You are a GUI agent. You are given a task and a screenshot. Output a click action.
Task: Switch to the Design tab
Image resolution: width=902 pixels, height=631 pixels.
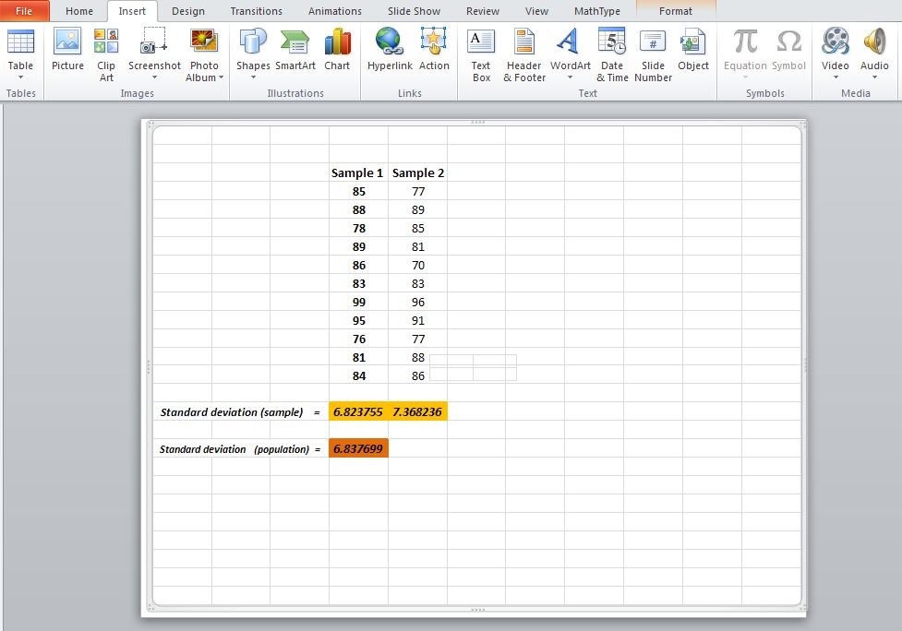click(x=188, y=11)
